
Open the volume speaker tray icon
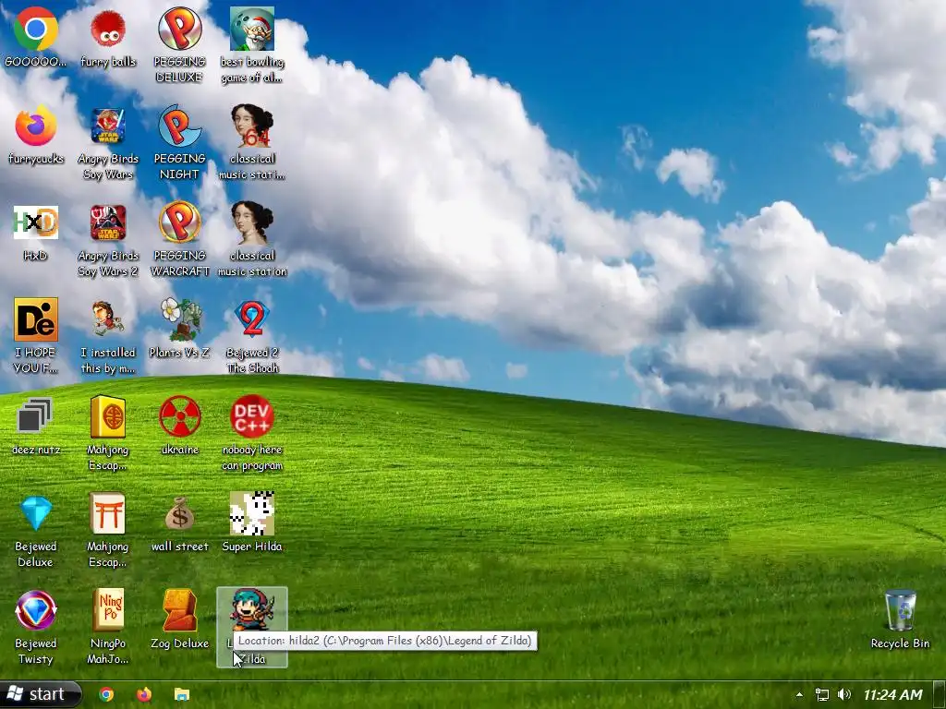click(x=844, y=694)
